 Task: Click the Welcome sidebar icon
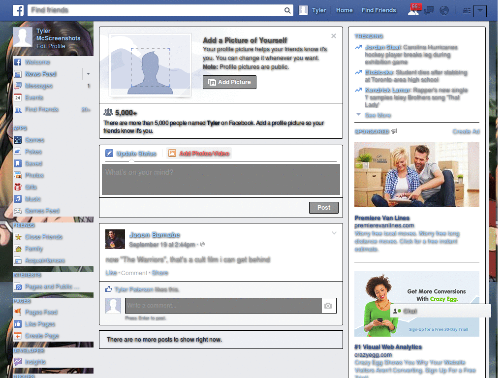pyautogui.click(x=18, y=62)
